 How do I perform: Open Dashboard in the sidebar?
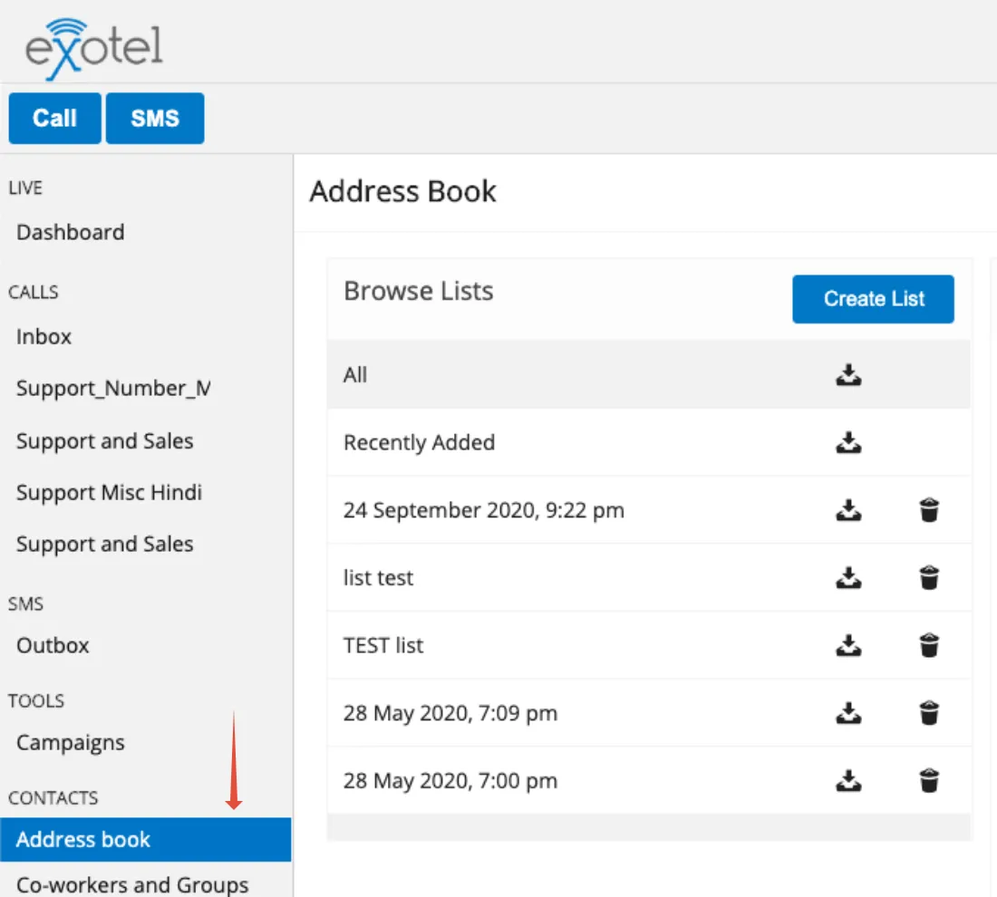(x=71, y=232)
